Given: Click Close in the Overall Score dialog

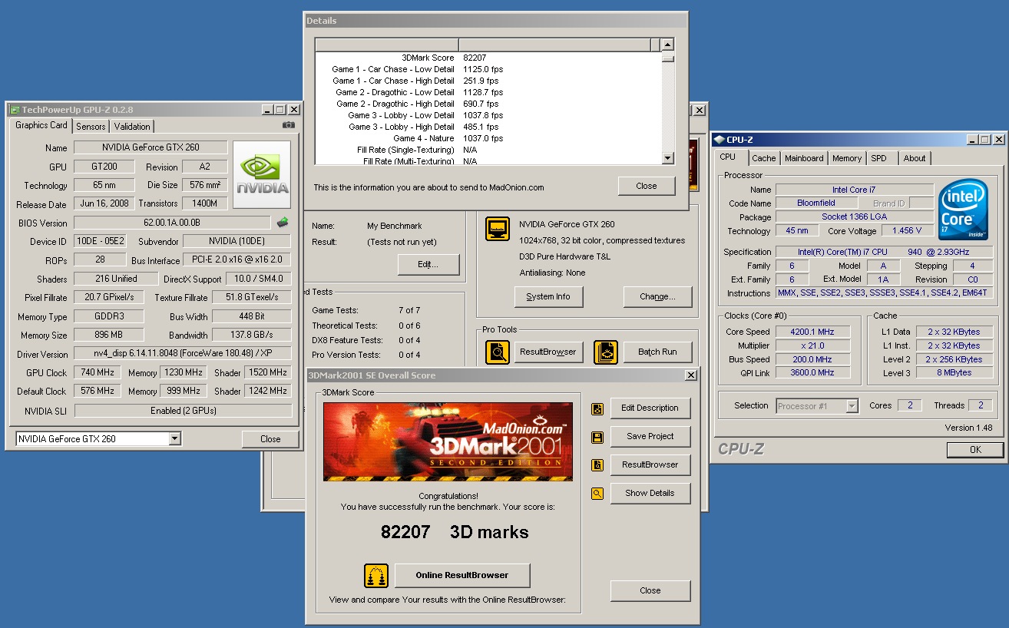Looking at the screenshot, I should pos(650,591).
